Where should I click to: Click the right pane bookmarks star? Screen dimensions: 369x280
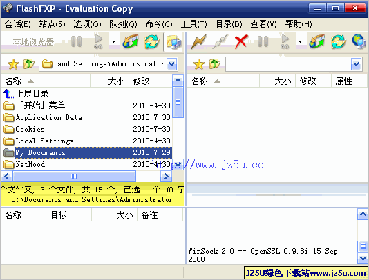(199, 64)
